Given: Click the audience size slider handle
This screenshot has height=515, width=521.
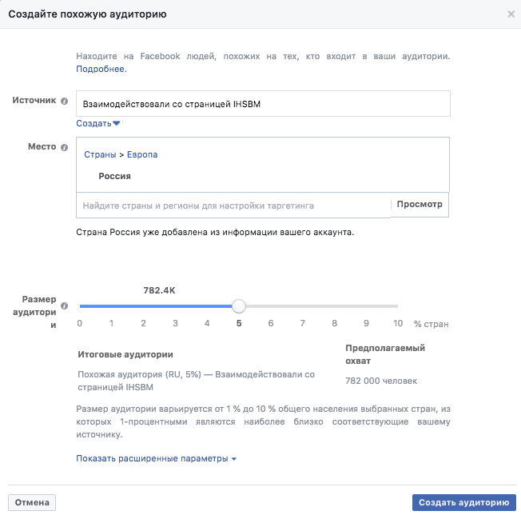Looking at the screenshot, I should coord(239,306).
